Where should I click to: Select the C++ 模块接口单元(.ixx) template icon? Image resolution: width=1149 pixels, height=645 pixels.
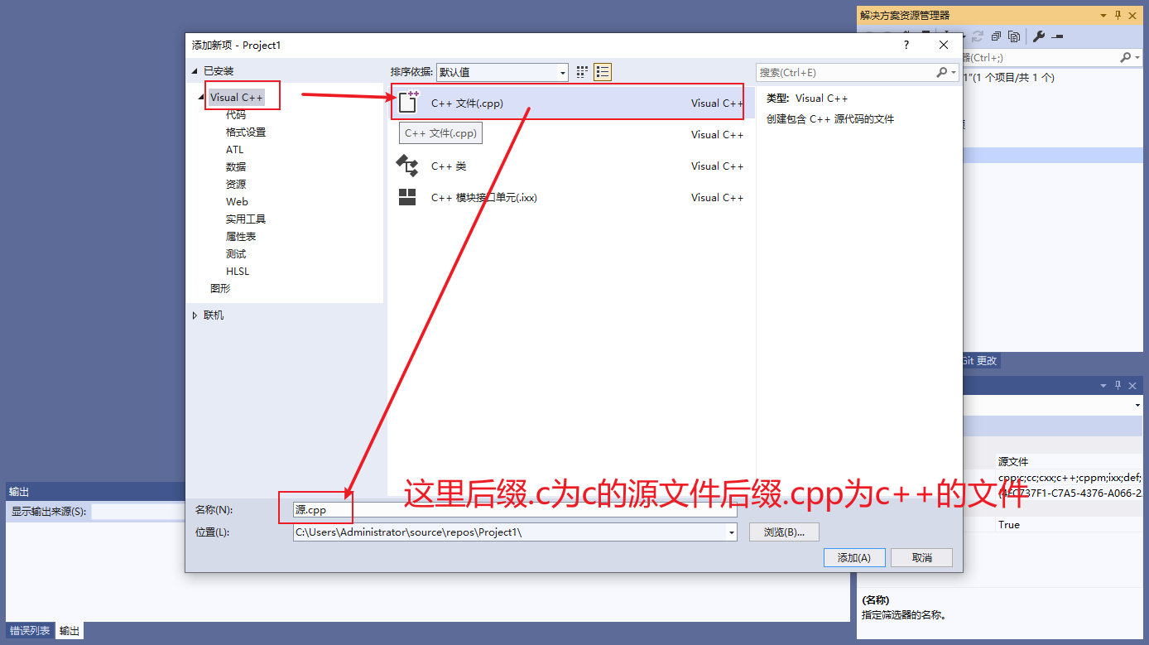coord(408,197)
